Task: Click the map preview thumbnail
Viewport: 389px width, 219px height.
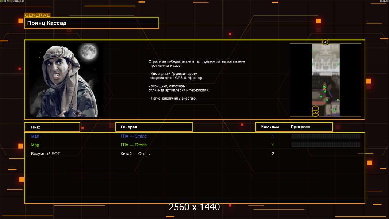Action: pos(326,80)
